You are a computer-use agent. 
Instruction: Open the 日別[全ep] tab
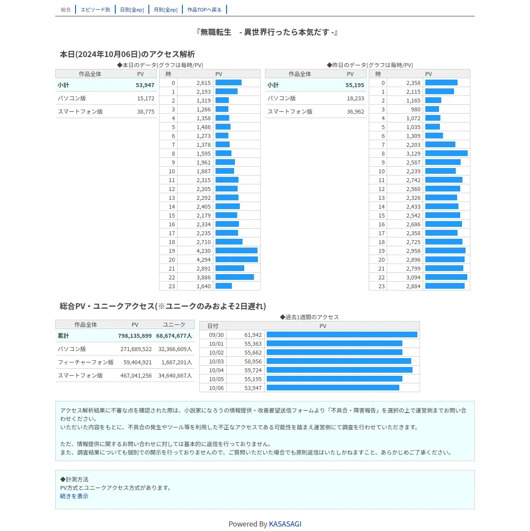click(132, 10)
